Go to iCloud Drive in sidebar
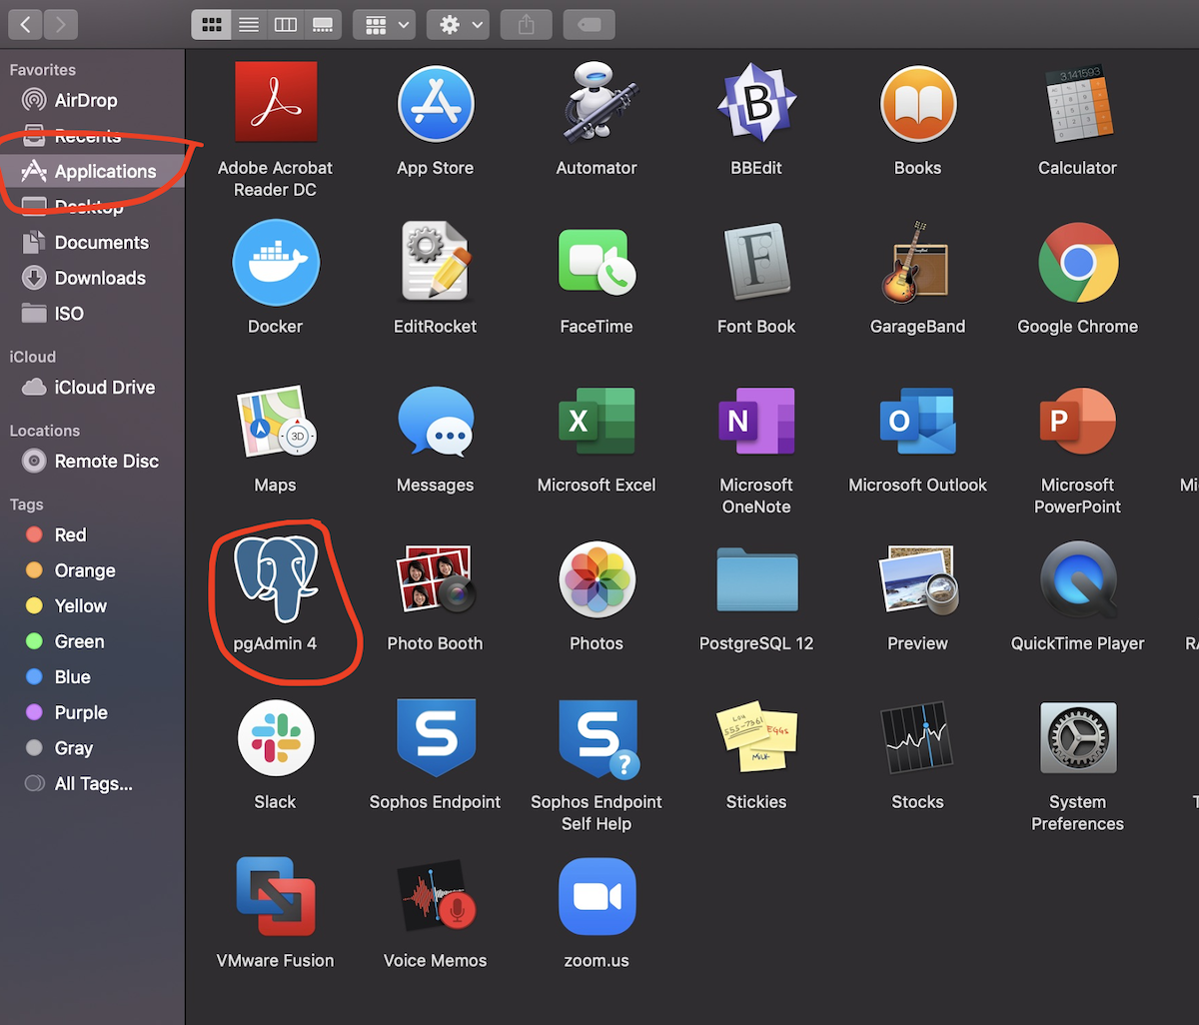Screen dimensions: 1199x1025 click(x=104, y=388)
